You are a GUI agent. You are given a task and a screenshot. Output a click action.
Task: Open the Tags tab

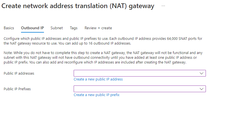tap(74, 28)
